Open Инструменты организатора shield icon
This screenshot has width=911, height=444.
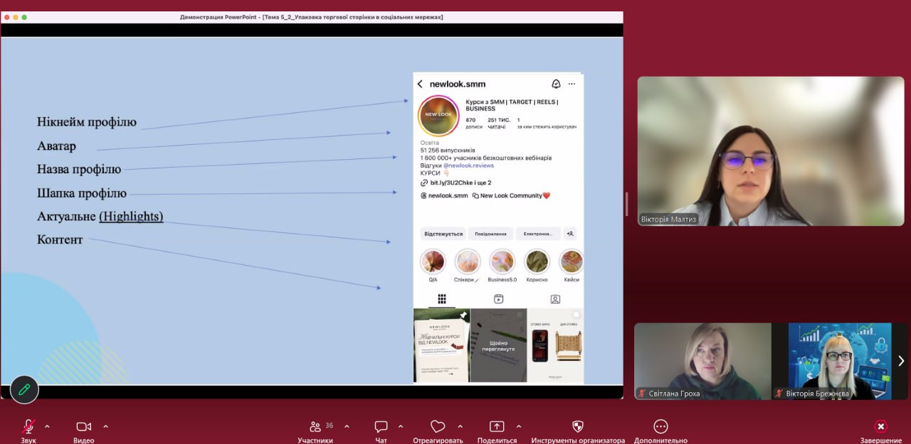(578, 427)
